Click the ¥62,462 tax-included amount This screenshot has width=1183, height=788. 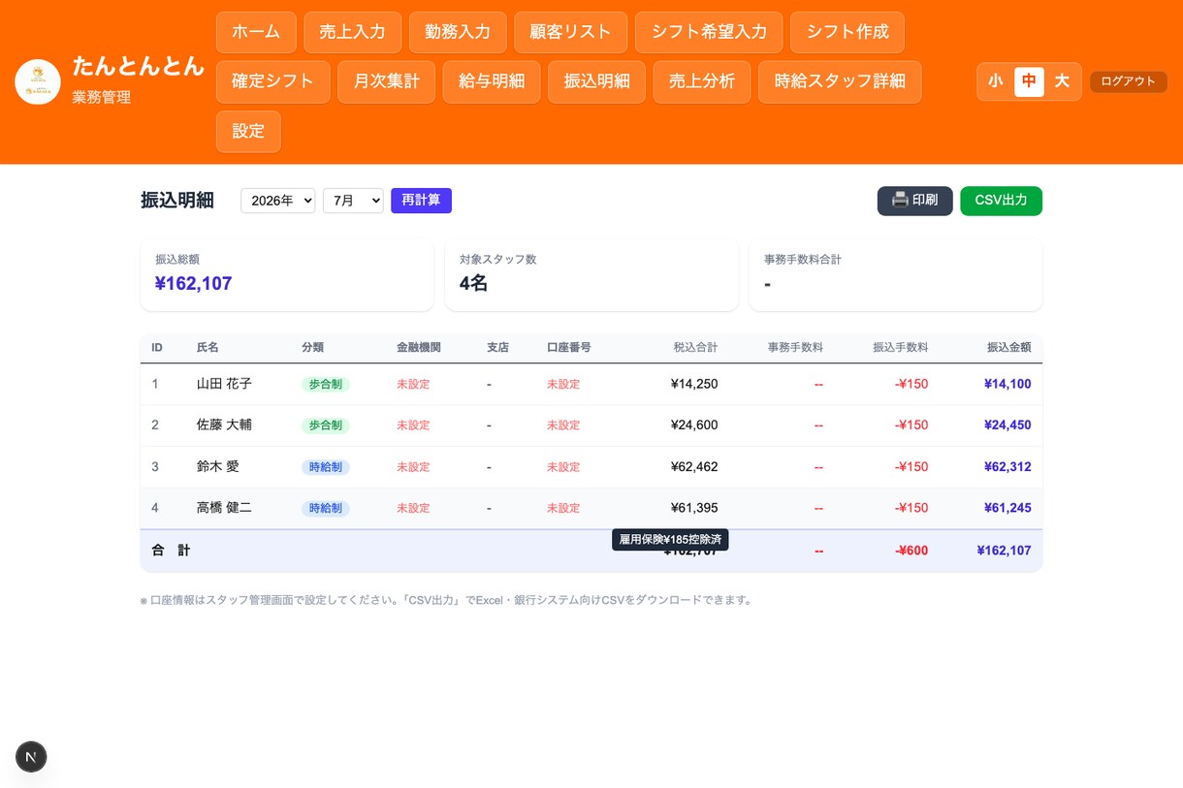[x=694, y=466]
